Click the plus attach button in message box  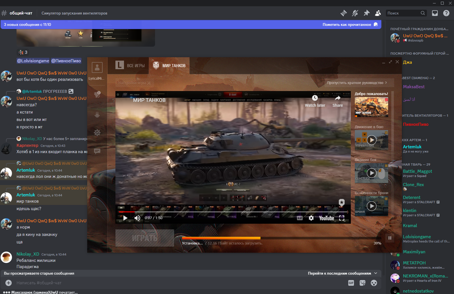[9, 283]
